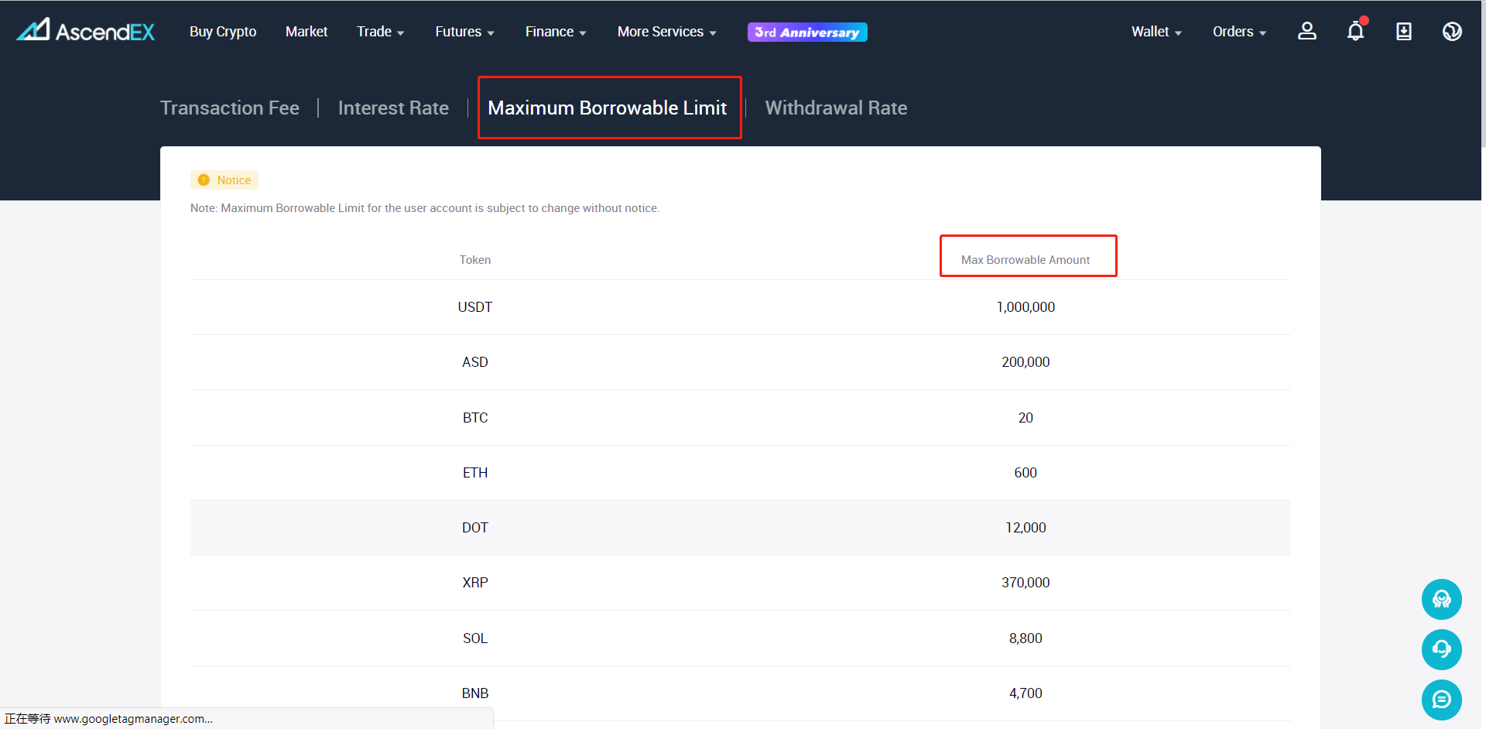Open the headset customer service icon

coord(1442,649)
